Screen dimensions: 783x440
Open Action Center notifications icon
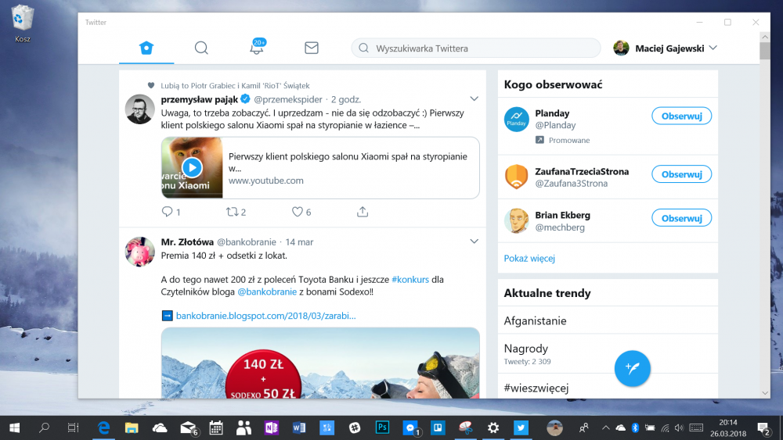pos(763,427)
